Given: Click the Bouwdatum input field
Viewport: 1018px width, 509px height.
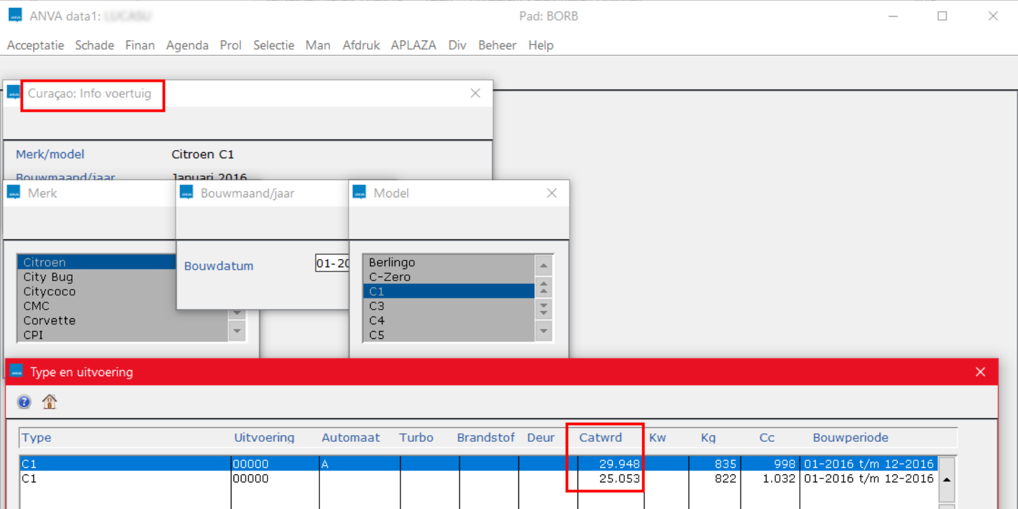Looking at the screenshot, I should (333, 264).
